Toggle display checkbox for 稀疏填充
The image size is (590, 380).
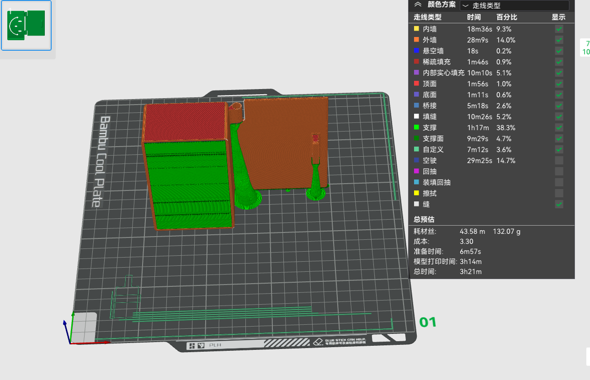point(559,62)
